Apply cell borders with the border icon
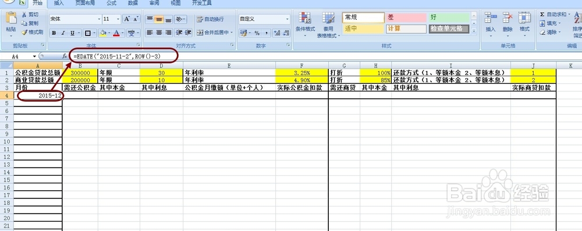Viewport: 582px width, 231px height. click(88, 33)
